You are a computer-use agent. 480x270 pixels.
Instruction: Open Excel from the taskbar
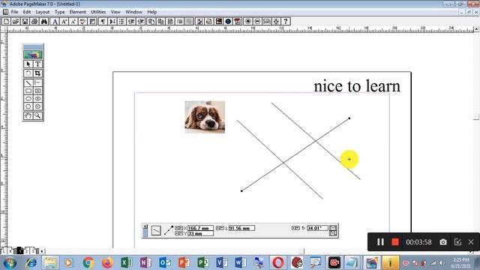click(x=127, y=262)
